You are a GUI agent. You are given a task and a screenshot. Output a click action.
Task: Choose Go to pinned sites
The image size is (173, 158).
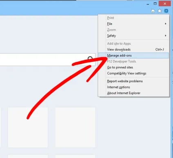click(x=133, y=68)
